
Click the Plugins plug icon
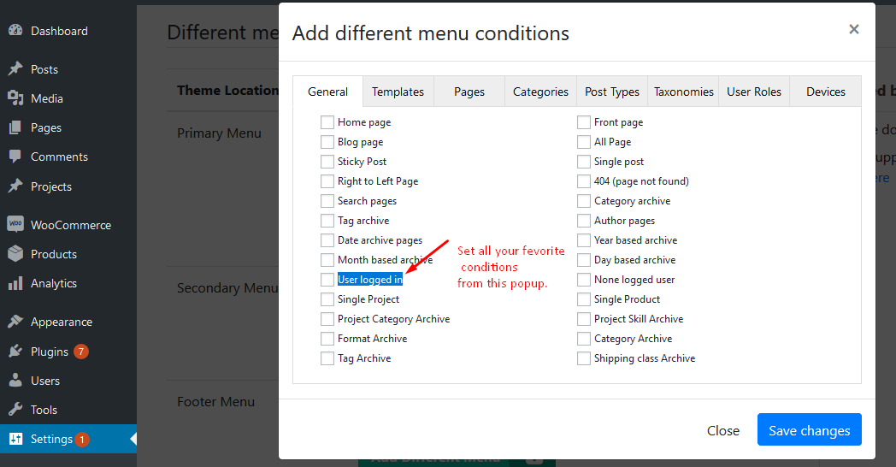click(15, 352)
